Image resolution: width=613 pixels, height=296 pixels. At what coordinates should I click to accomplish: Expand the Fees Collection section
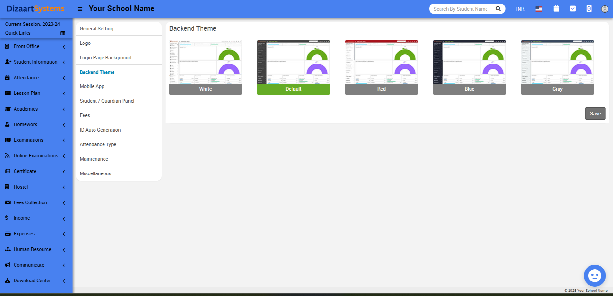point(30,202)
